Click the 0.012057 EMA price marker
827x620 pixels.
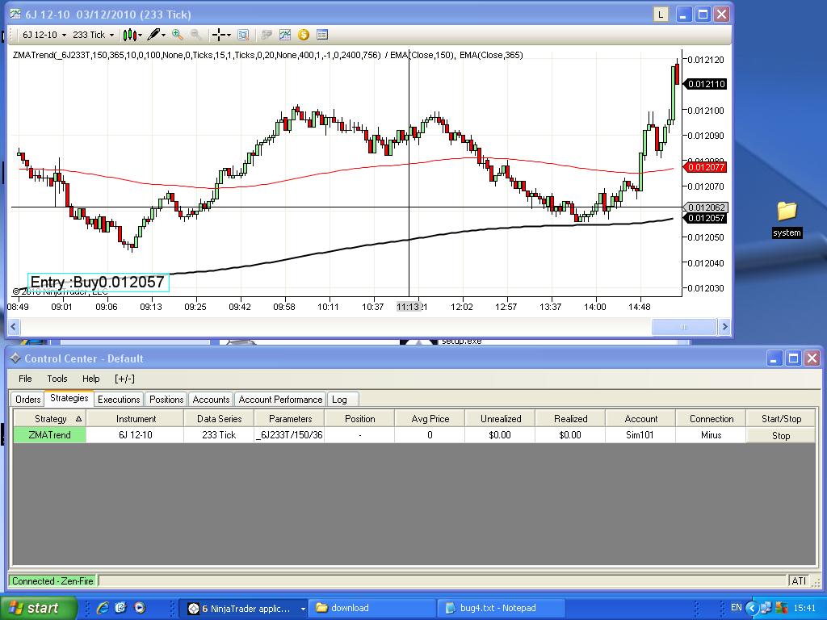point(704,218)
